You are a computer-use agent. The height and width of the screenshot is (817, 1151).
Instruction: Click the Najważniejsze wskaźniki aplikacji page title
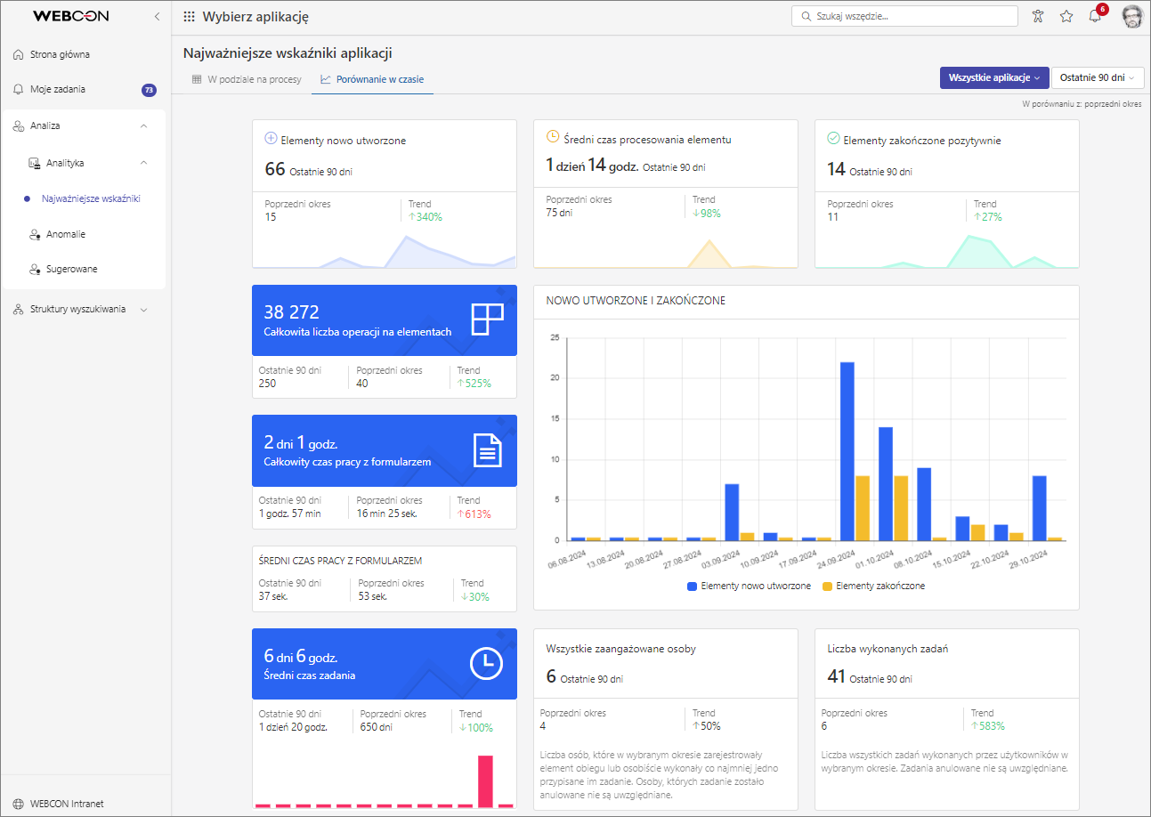click(288, 53)
